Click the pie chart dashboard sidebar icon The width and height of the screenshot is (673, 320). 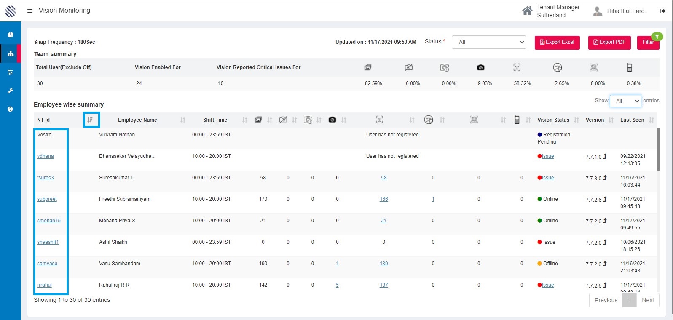(11, 35)
